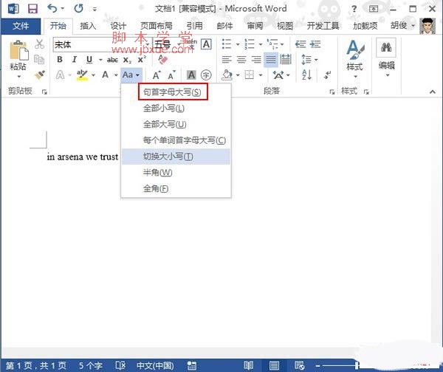Choose 全角(F) full-width option
This screenshot has width=443, height=372.
[176, 188]
